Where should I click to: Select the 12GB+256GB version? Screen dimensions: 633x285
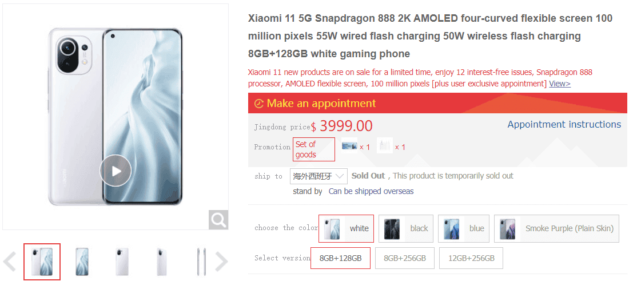pos(471,258)
